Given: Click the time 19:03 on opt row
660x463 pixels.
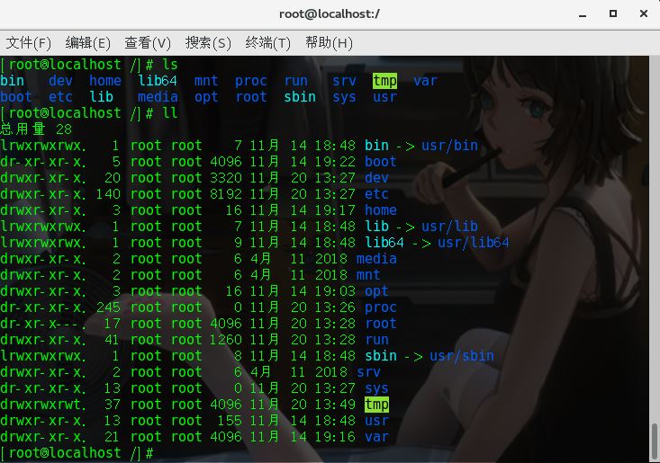Looking at the screenshot, I should pyautogui.click(x=336, y=291).
